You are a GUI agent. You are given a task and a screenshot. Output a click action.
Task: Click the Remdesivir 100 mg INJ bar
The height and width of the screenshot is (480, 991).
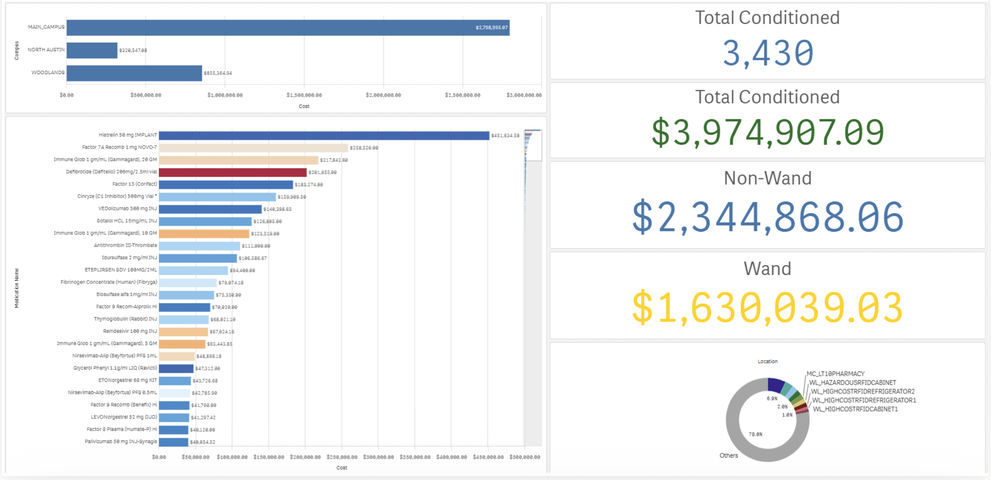(183, 332)
